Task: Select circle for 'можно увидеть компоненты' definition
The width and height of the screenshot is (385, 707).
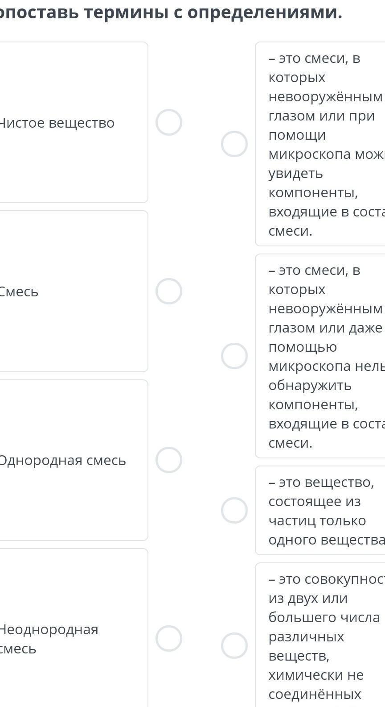Action: pos(234,144)
